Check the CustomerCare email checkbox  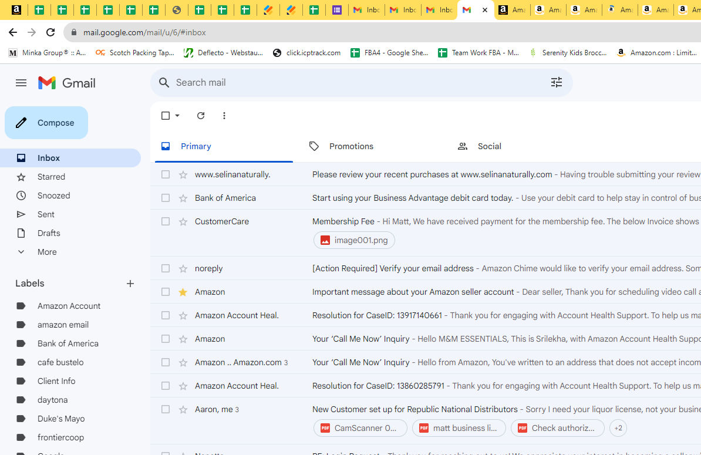pyautogui.click(x=166, y=221)
